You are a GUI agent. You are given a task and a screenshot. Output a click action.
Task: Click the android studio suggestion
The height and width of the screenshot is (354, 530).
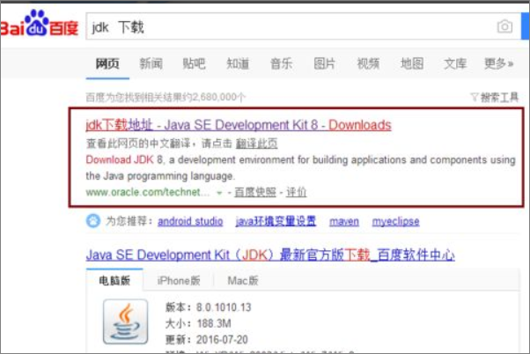pos(188,220)
